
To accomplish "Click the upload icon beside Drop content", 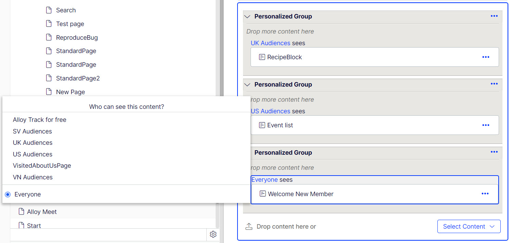I will (x=249, y=227).
